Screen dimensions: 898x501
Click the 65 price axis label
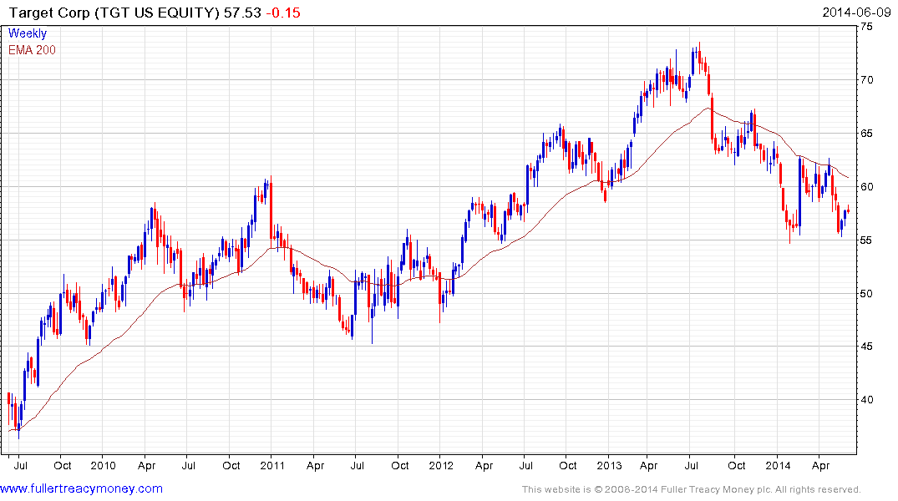[866, 134]
